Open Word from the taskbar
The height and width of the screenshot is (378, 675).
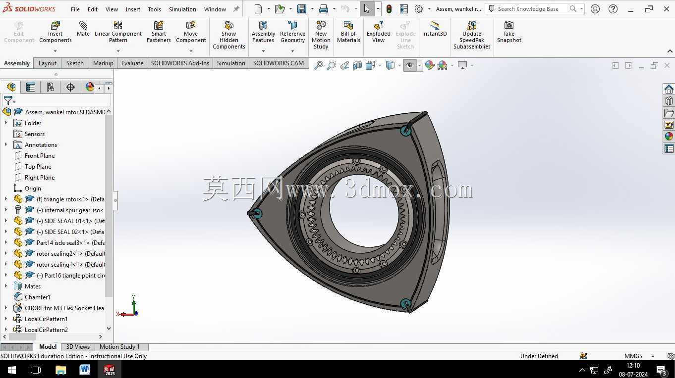(85, 370)
